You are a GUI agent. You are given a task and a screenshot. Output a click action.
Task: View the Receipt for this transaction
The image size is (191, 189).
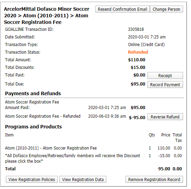pyautogui.click(x=165, y=75)
